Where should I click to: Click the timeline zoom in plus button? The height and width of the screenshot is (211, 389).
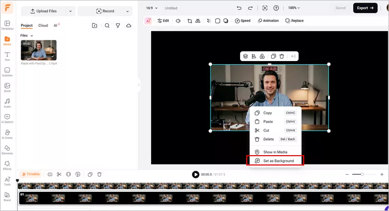(382, 175)
